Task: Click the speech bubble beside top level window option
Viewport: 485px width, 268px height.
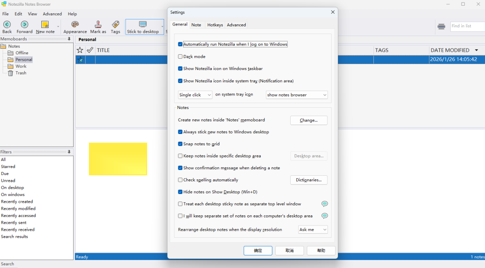Action: coord(324,204)
